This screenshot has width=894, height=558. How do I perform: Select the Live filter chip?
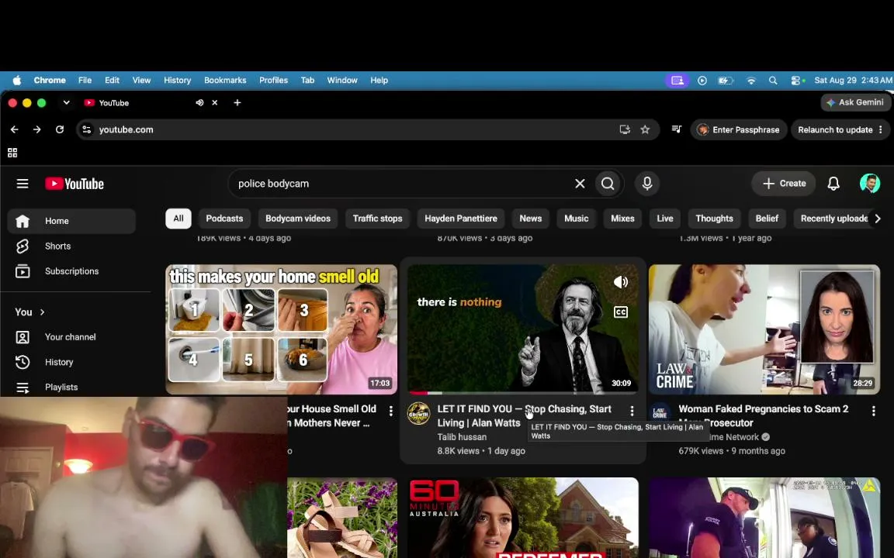(665, 219)
